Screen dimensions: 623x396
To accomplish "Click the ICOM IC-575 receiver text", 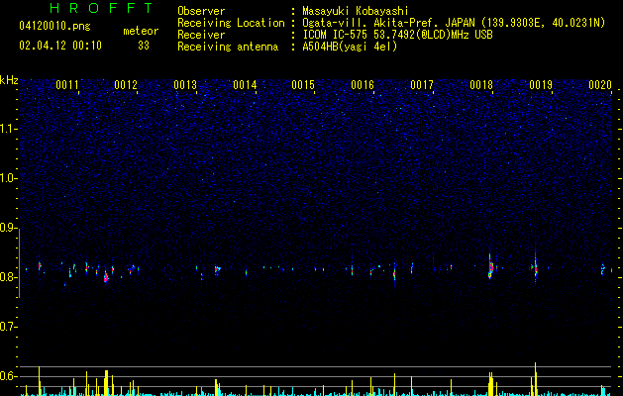I will (x=397, y=35).
